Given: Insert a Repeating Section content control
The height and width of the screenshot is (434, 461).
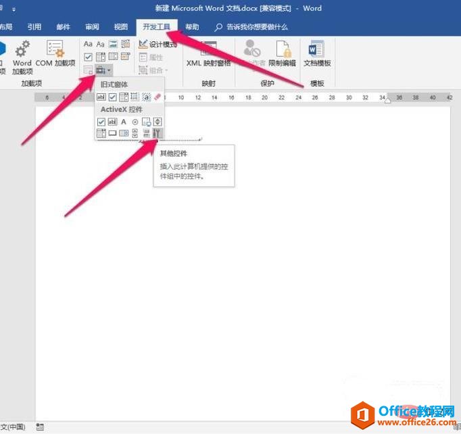Looking at the screenshot, I should click(x=88, y=70).
